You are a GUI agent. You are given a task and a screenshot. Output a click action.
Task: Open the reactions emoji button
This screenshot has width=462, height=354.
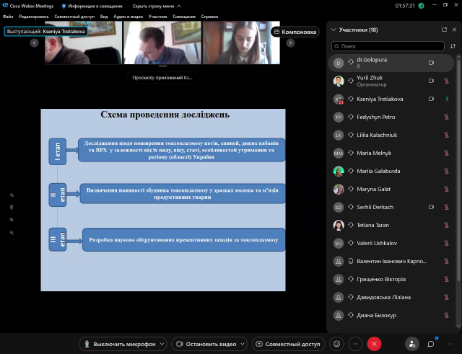337,344
